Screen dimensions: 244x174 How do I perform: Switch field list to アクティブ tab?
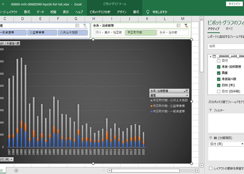213,29
